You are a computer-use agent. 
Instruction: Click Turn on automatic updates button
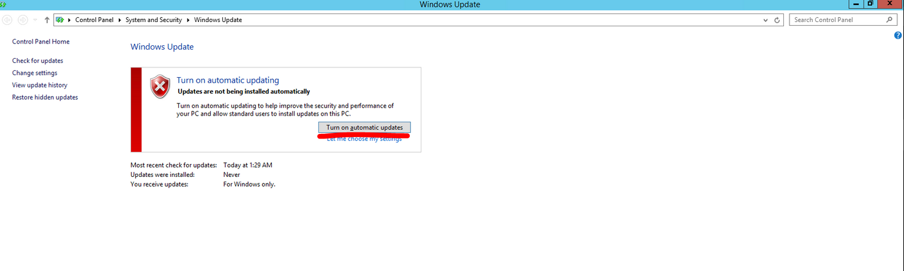[x=364, y=127]
